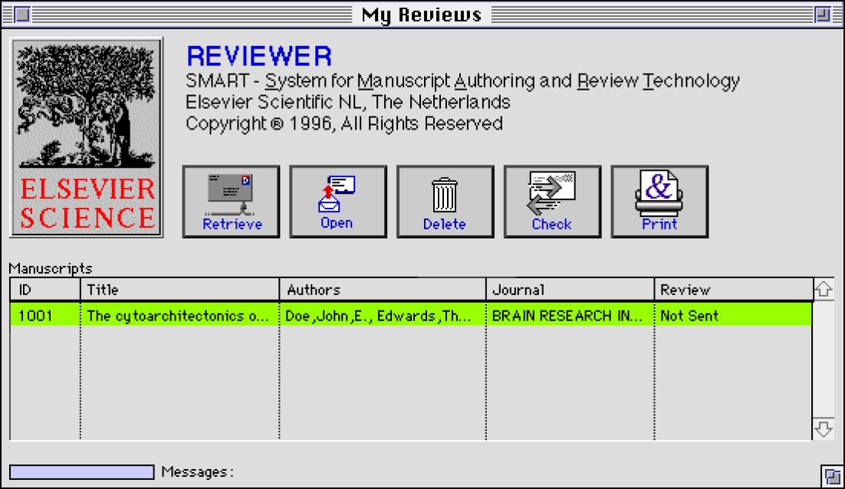
Task: Click the Title column header
Action: [179, 290]
